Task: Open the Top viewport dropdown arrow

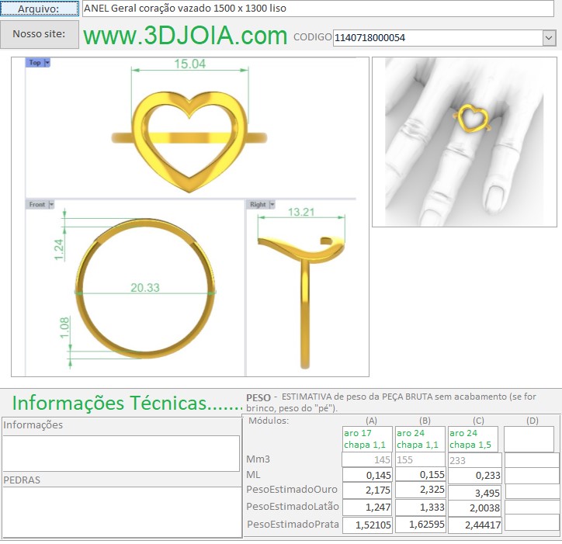Action: tap(47, 63)
